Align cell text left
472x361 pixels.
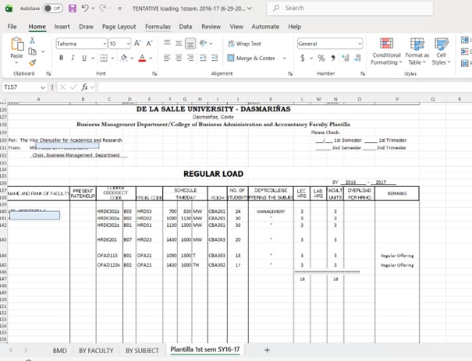click(167, 58)
